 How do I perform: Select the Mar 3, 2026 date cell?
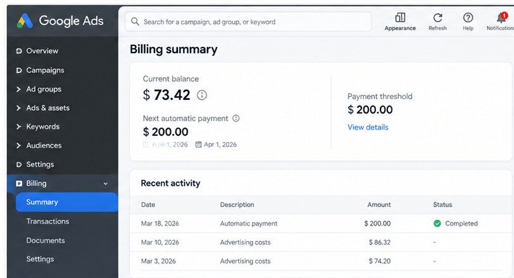(158, 262)
